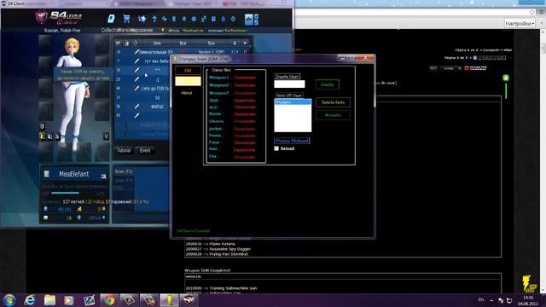Open the About tab in Olympus window

click(187, 93)
